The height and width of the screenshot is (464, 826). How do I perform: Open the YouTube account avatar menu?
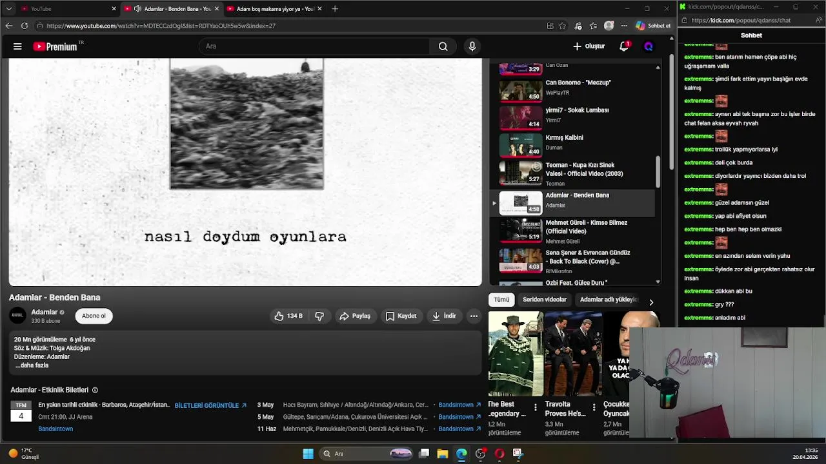click(x=649, y=46)
